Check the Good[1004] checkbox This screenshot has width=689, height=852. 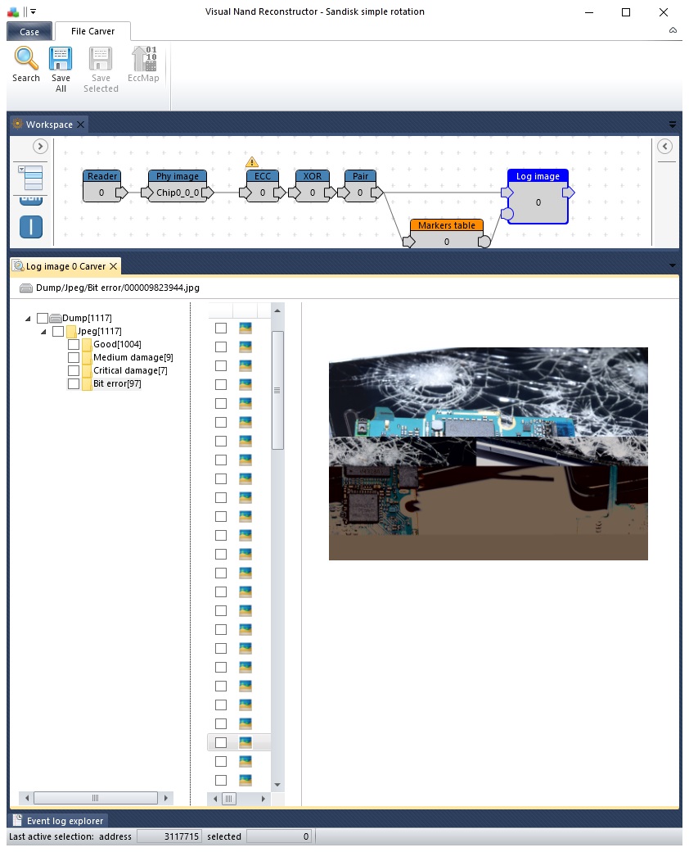[74, 344]
